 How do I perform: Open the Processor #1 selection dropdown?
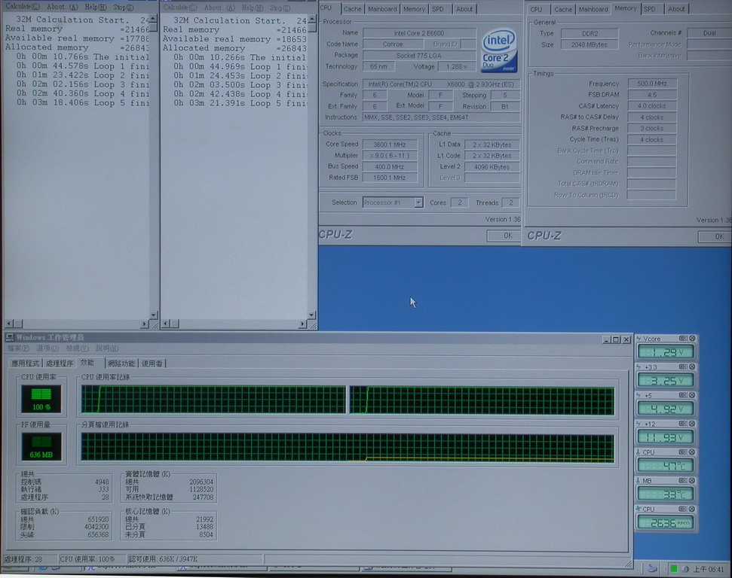point(418,202)
